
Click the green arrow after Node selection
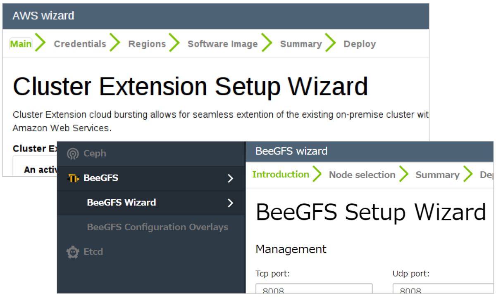pyautogui.click(x=404, y=174)
